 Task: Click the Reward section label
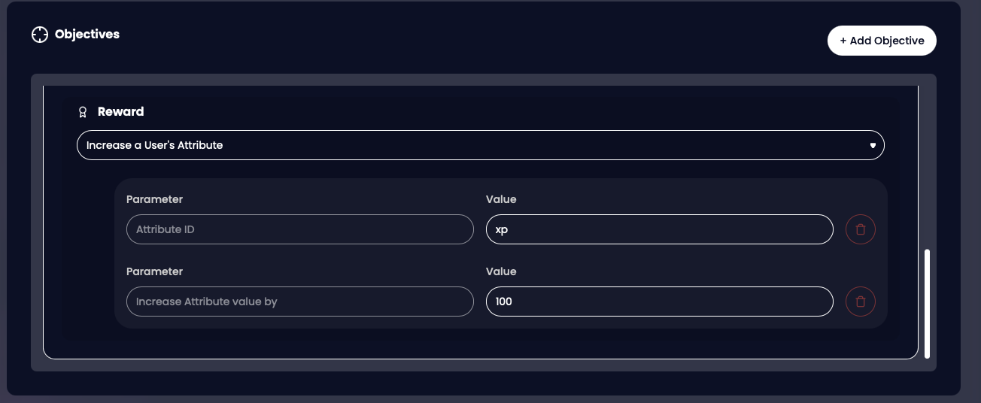point(120,112)
